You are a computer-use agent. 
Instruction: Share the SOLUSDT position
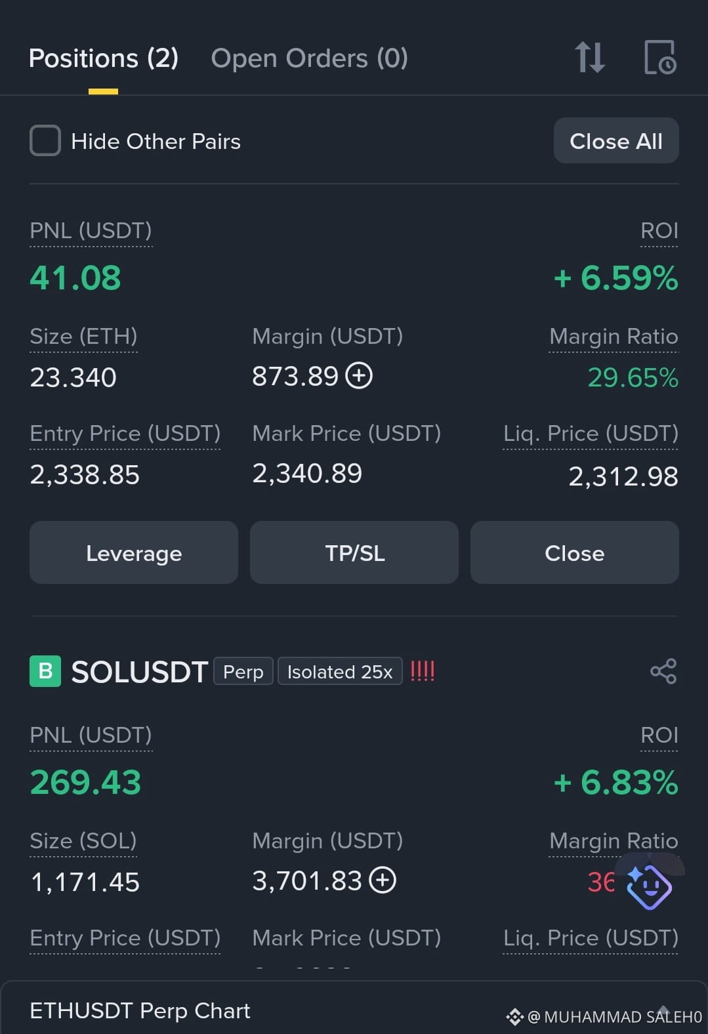point(663,671)
